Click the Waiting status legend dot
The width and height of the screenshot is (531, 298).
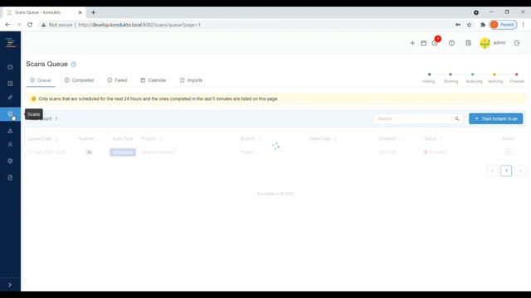point(430,74)
